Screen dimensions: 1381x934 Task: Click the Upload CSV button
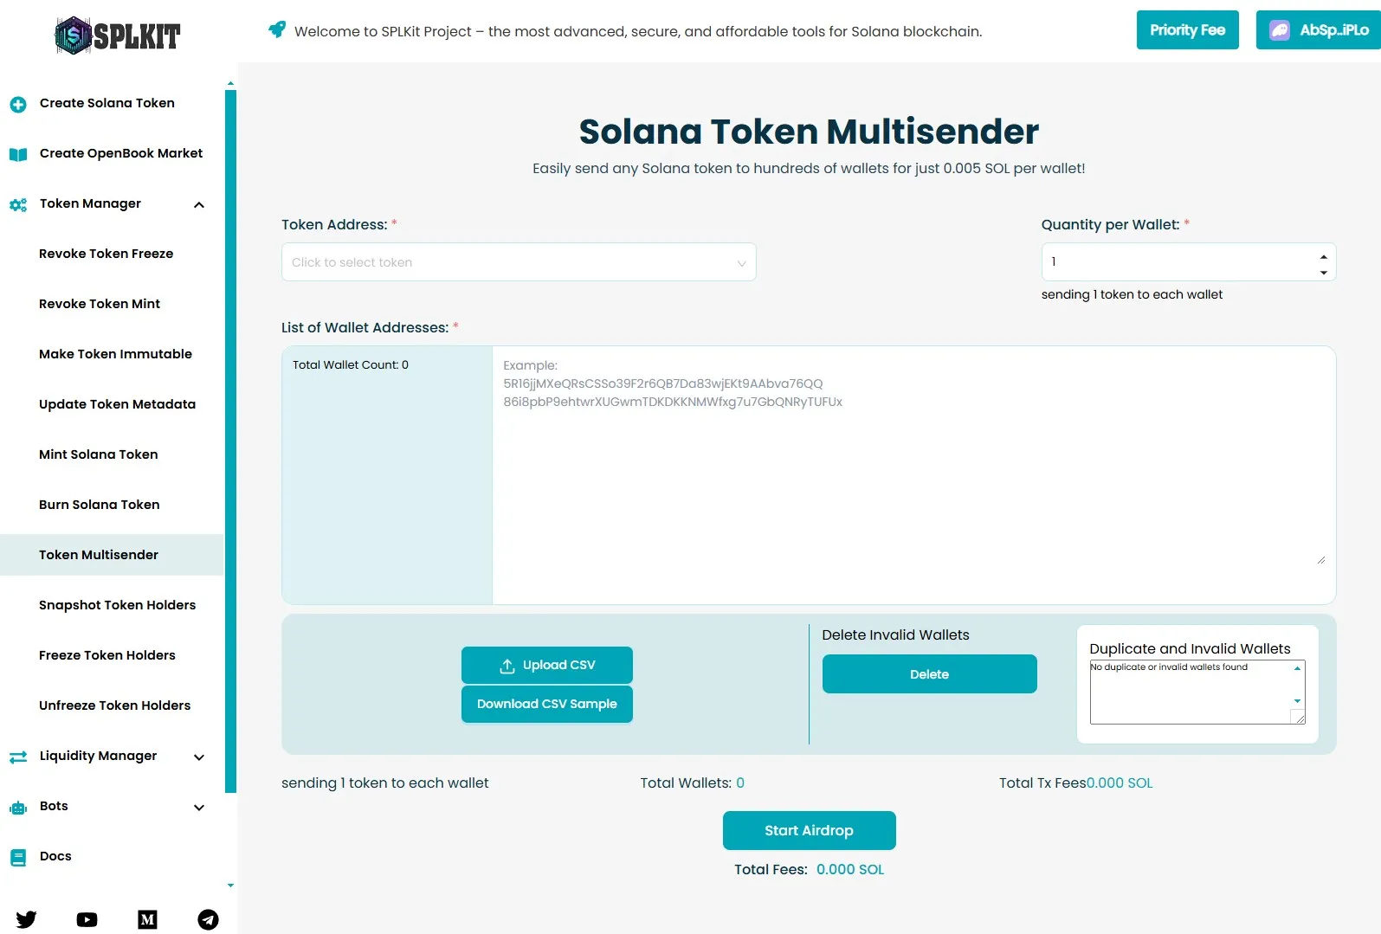547,665
